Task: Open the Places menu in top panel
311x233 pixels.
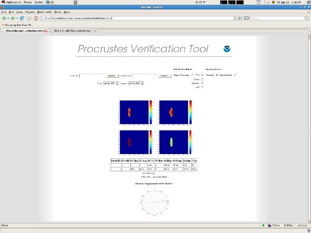Action: coord(28,3)
